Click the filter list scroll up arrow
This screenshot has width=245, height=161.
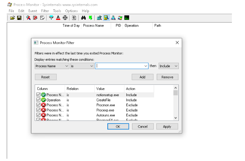176,88
